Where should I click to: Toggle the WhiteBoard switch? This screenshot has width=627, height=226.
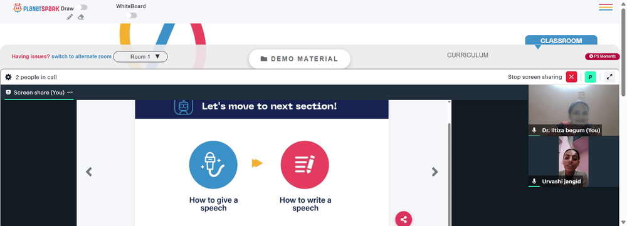[131, 16]
